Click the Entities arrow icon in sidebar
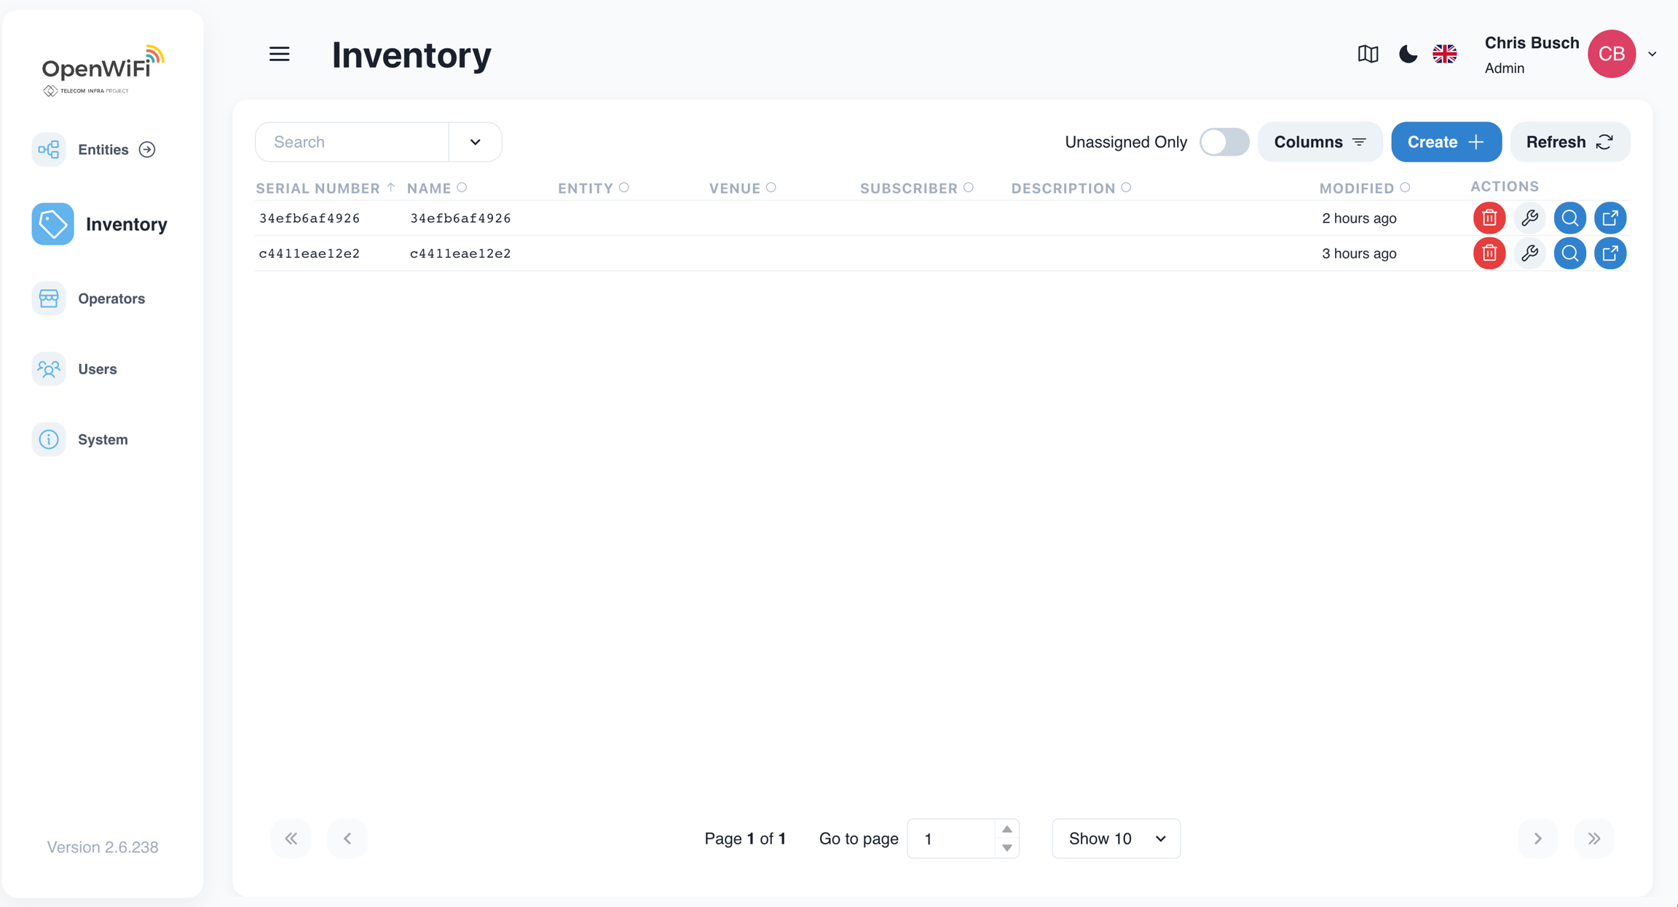Screen dimensions: 1678x907 147,149
